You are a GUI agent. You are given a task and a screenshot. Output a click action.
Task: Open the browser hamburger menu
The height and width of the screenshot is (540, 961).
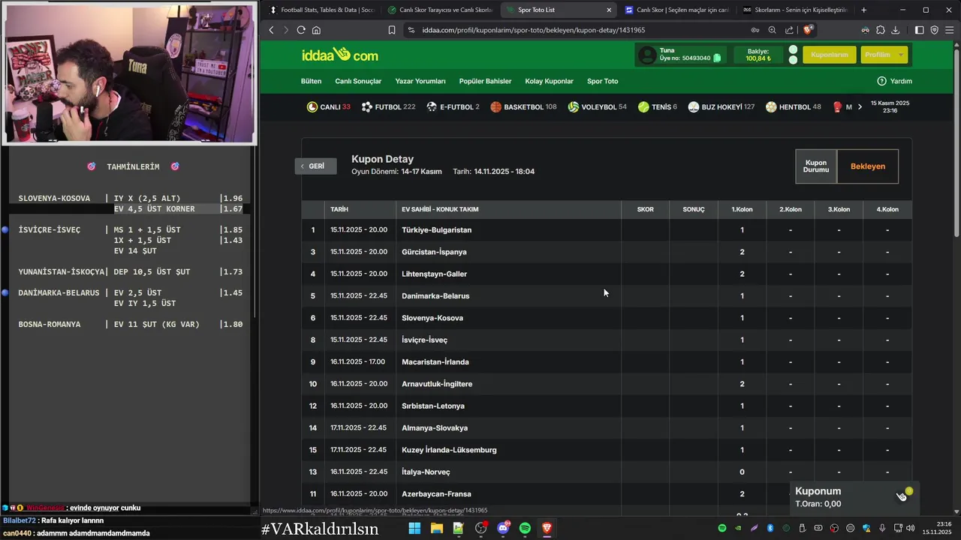(x=950, y=30)
